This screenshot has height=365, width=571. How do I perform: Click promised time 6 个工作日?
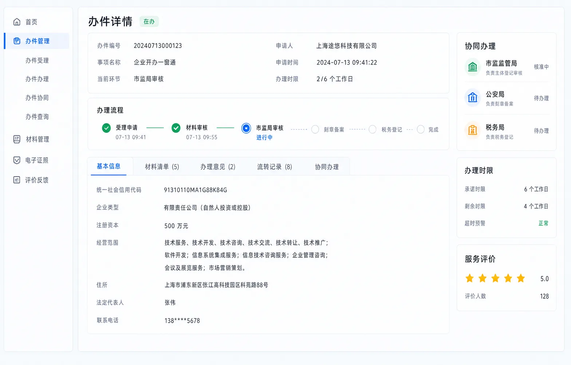[x=536, y=189]
